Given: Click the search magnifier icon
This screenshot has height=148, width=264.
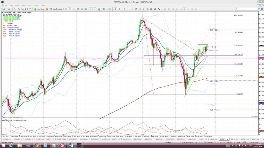Looking at the screenshot, I should (x=259, y=9).
